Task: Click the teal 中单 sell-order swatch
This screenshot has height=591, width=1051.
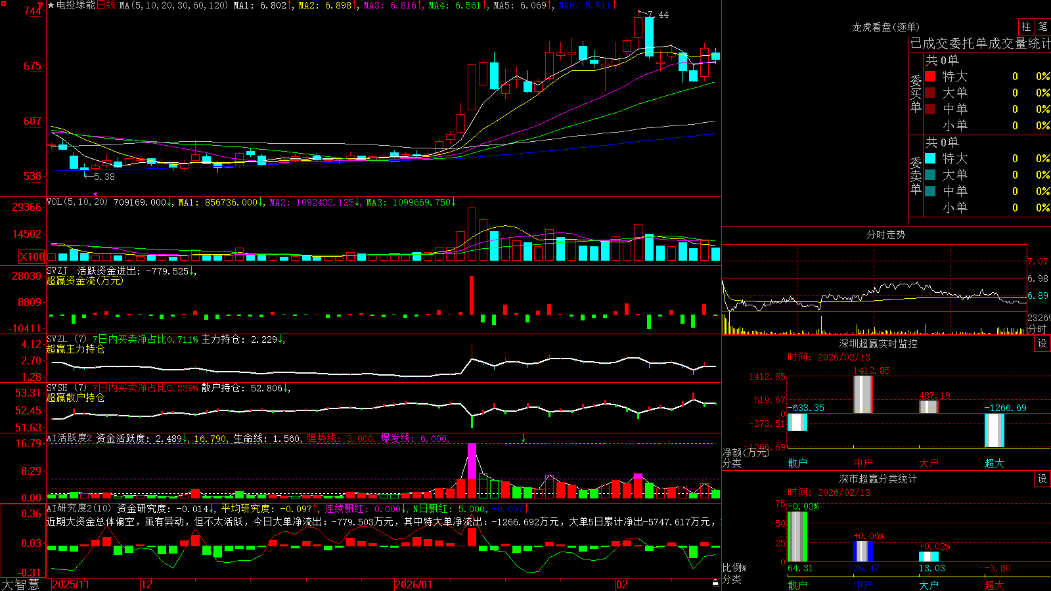Action: coord(930,191)
